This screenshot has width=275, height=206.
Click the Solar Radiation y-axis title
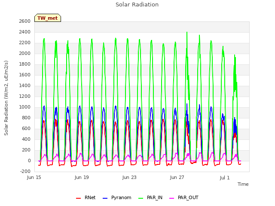click(6, 98)
